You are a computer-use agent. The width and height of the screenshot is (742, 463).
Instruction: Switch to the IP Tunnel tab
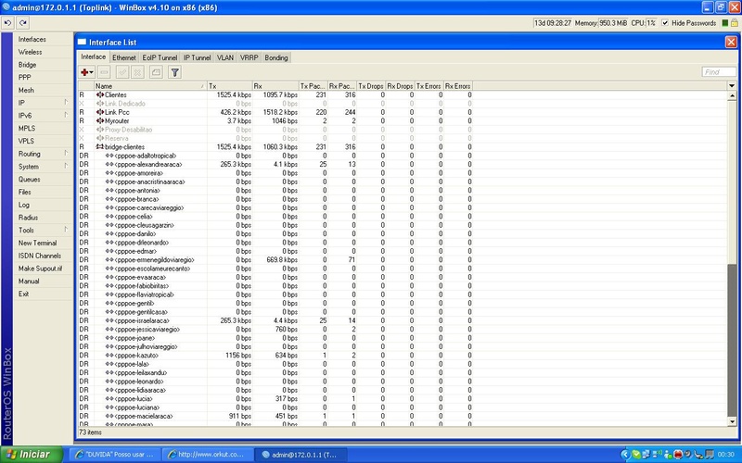coord(197,57)
